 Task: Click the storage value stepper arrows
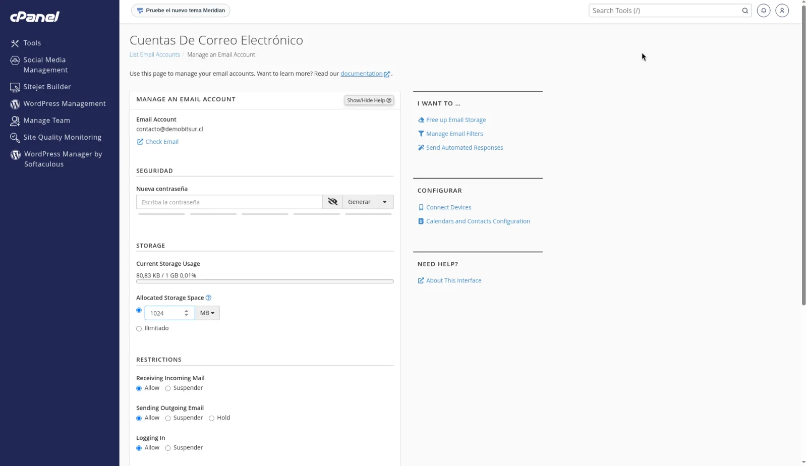coord(187,313)
